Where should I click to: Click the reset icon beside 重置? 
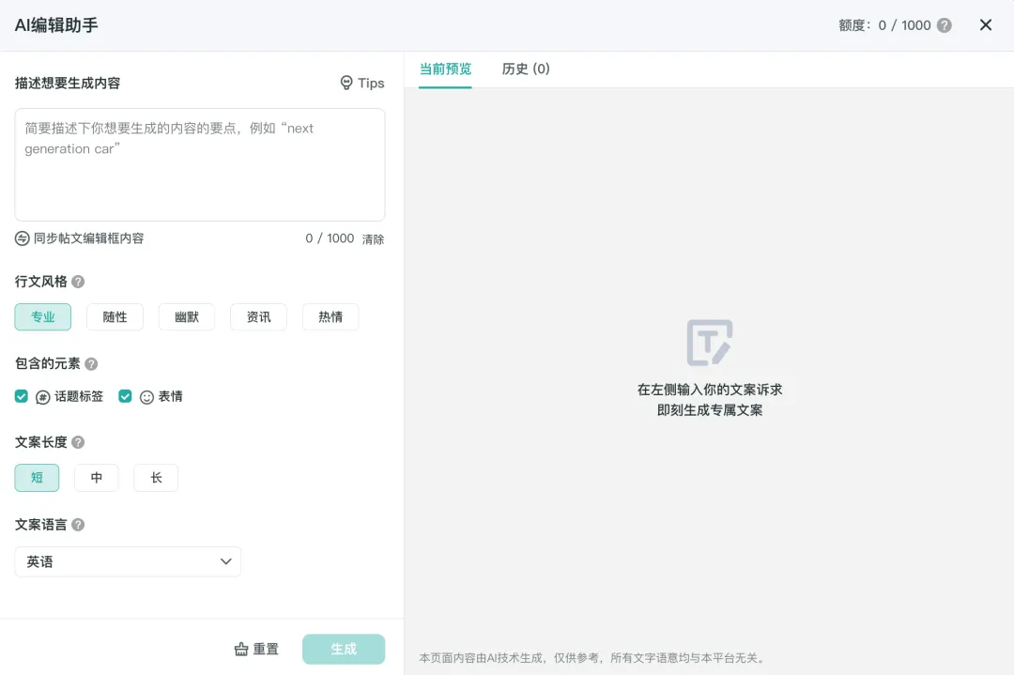(239, 649)
